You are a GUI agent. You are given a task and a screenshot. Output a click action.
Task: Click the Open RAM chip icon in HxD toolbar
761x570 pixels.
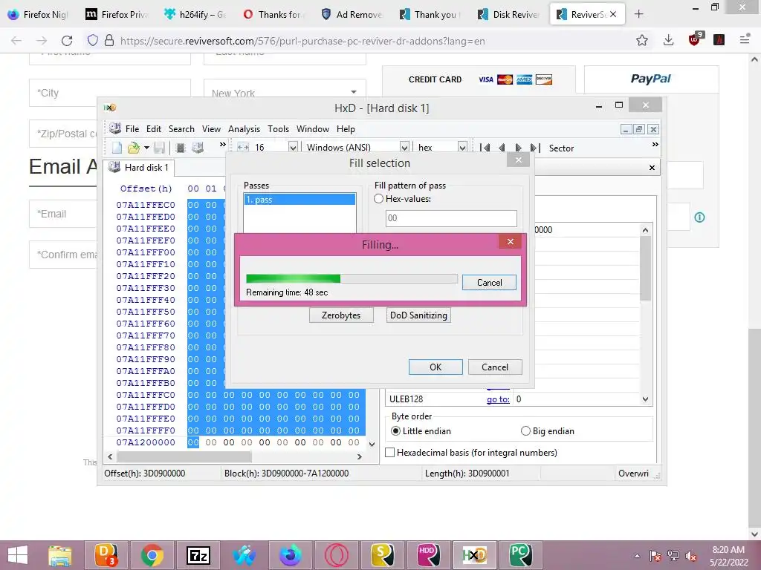[x=180, y=148]
